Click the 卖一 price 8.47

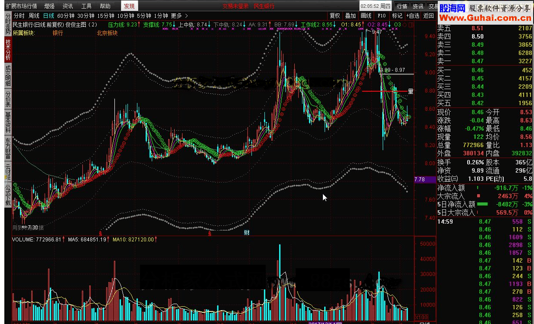(477, 61)
